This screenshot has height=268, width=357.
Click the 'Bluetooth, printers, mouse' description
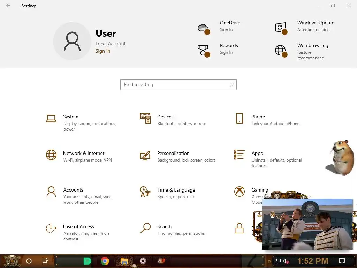(182, 124)
